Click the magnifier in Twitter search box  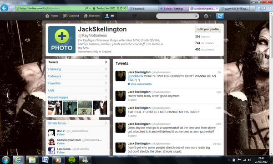coord(196,16)
